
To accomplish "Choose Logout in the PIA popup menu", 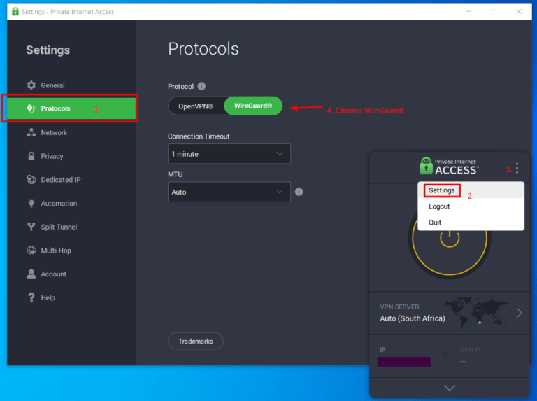I will pos(471,206).
